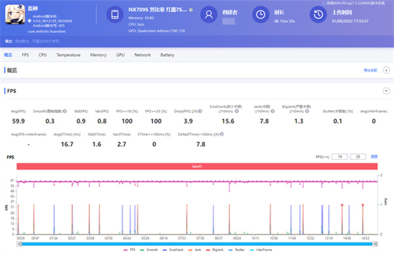Click the FPS threshold field showing 18
Screen dimensions: 394x253
pos(339,157)
